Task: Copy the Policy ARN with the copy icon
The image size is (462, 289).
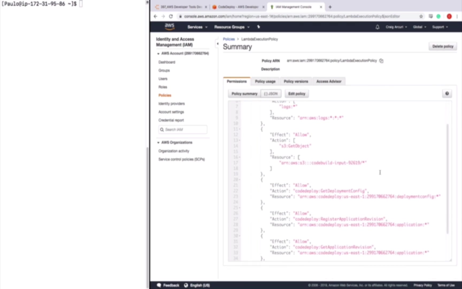Action: pyautogui.click(x=381, y=61)
